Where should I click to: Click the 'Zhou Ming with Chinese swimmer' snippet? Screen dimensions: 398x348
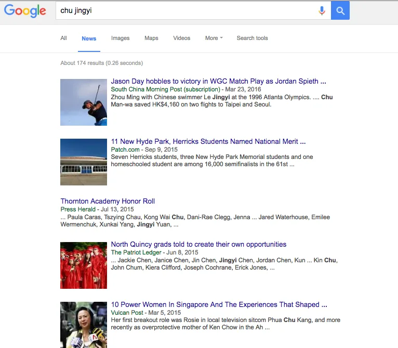click(x=221, y=101)
